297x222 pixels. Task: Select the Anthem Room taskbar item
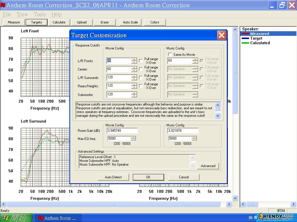pos(59,218)
